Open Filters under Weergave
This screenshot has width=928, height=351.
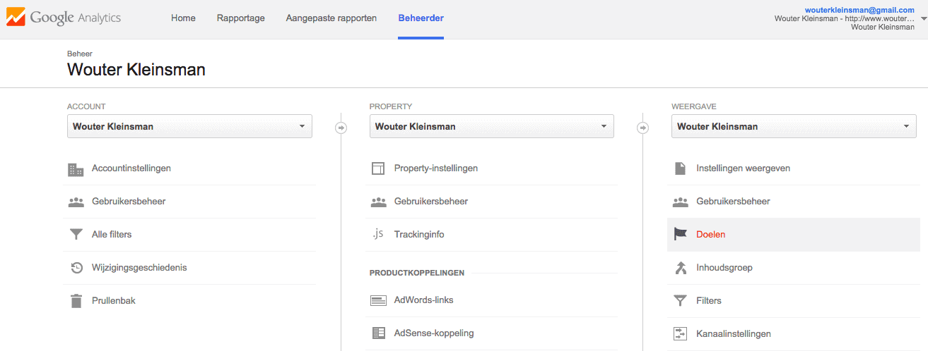(709, 301)
